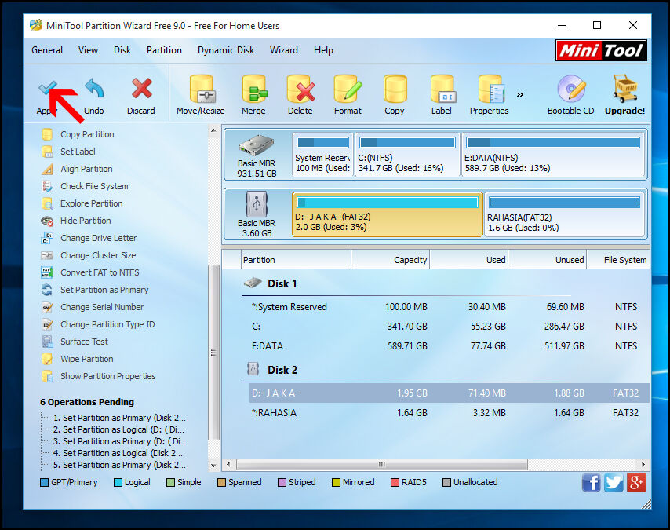Select the E:DATA(NTFS) partition block
This screenshot has width=670, height=530.
point(553,155)
